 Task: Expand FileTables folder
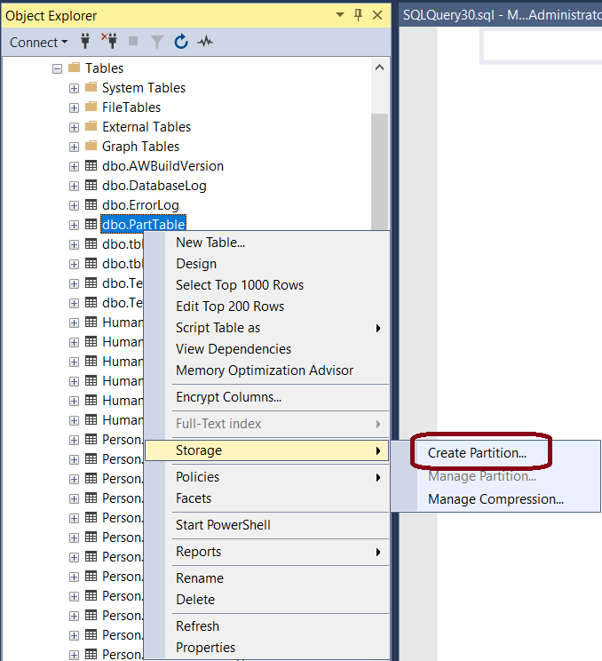pyautogui.click(x=75, y=108)
